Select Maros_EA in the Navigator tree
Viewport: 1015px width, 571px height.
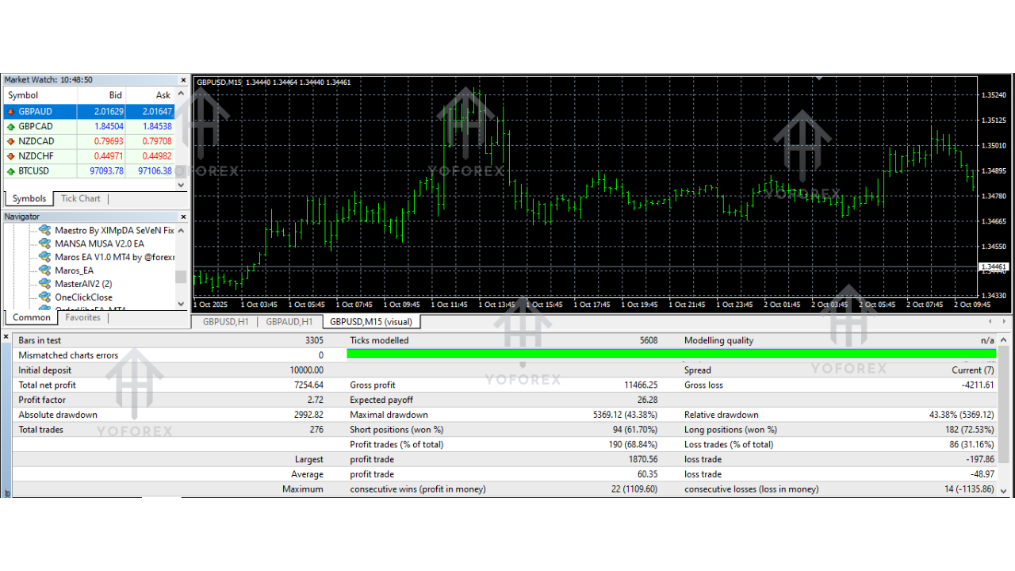click(x=74, y=270)
